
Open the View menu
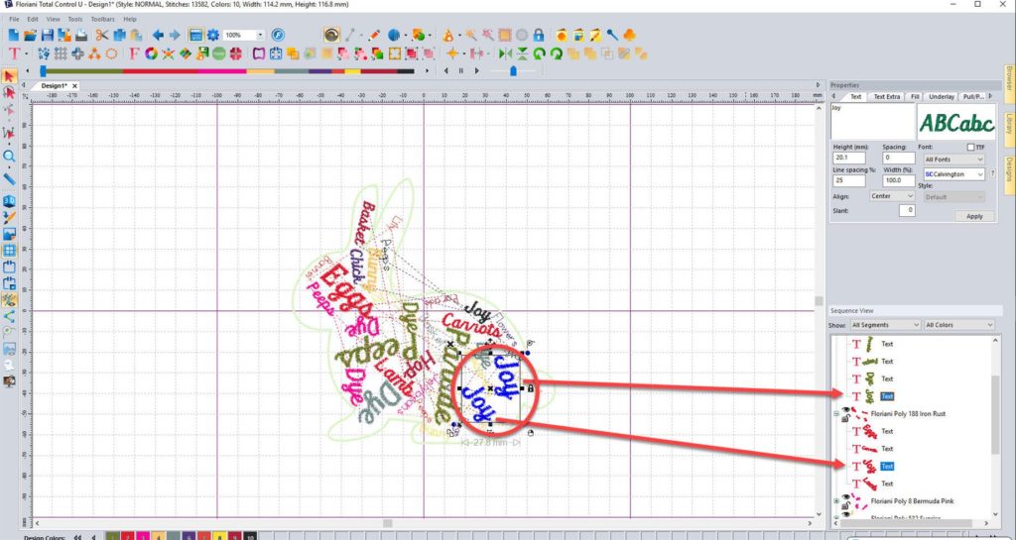(x=54, y=20)
